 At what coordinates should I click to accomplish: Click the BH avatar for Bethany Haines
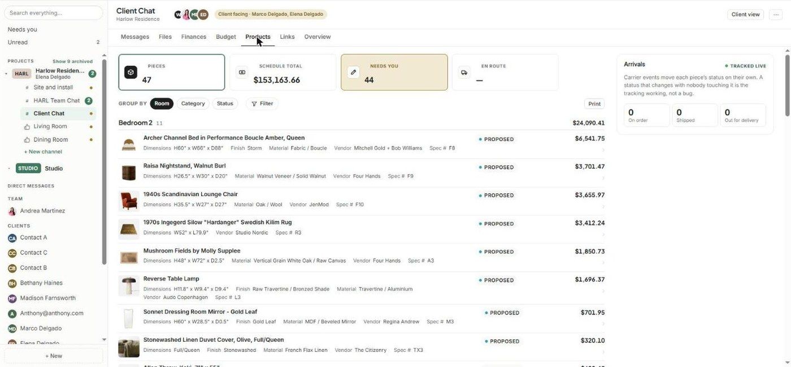[12, 284]
